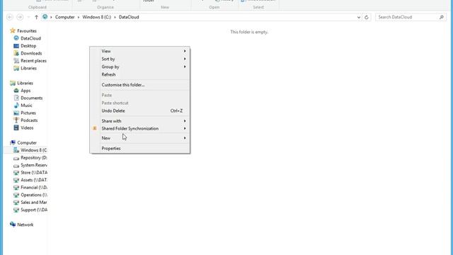Refresh the address bar location
This screenshot has height=255, width=453.
[x=367, y=17]
